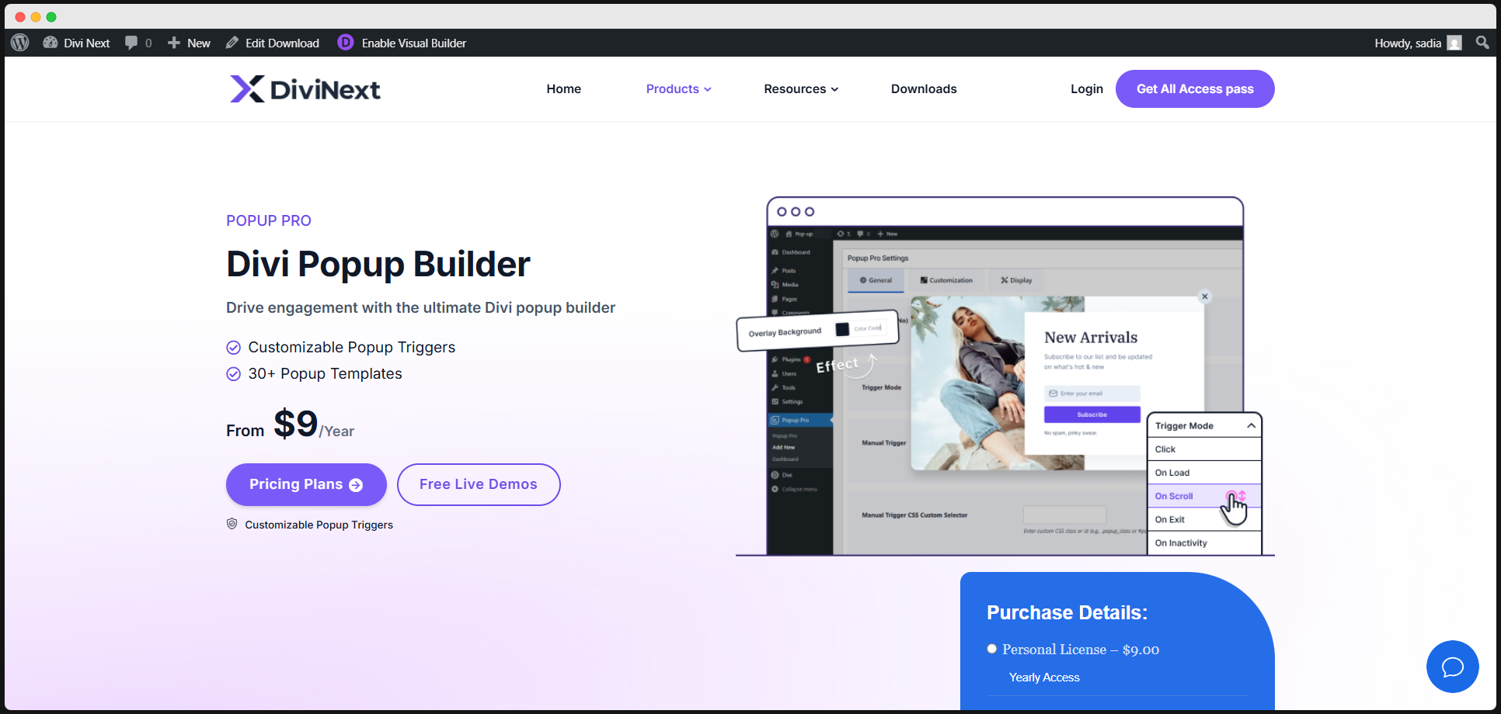Click the Divi Popup Builder heading
Screen dimensions: 1501x714
[x=378, y=264]
